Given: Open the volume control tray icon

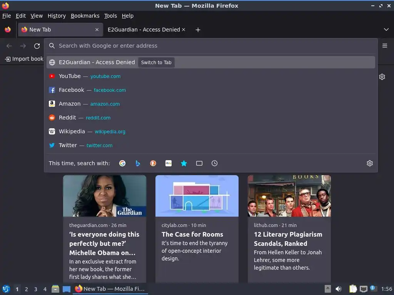Looking at the screenshot, I should point(339,289).
